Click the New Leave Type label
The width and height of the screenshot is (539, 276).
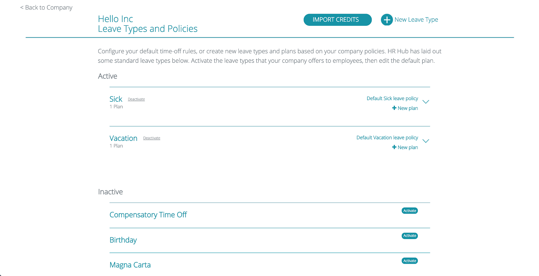click(x=416, y=20)
